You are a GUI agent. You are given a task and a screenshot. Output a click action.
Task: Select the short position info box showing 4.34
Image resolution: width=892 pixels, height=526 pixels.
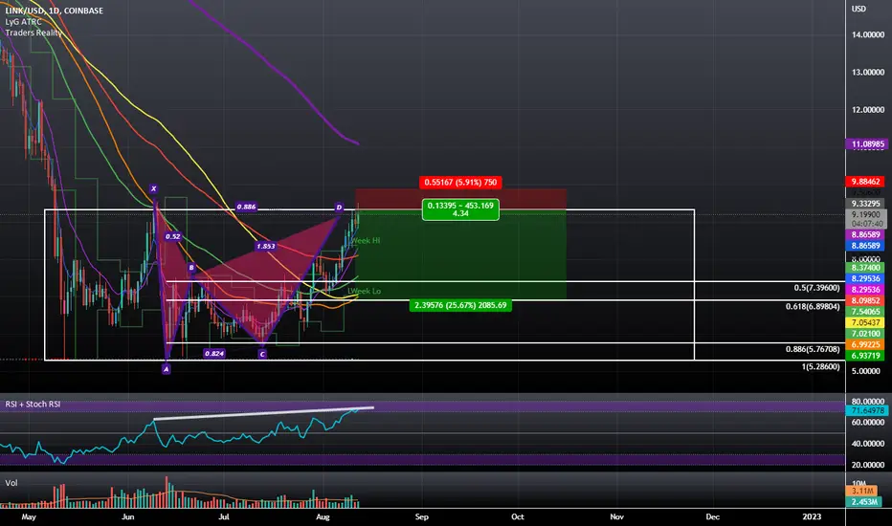tap(460, 209)
